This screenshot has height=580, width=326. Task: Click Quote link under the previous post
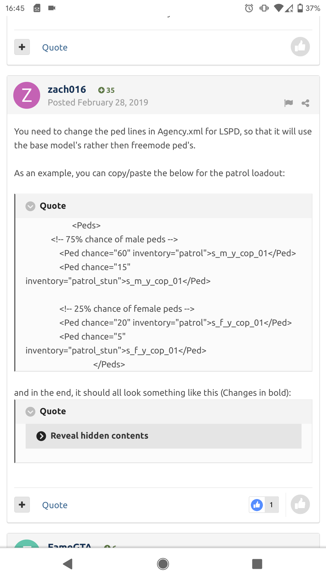(55, 47)
